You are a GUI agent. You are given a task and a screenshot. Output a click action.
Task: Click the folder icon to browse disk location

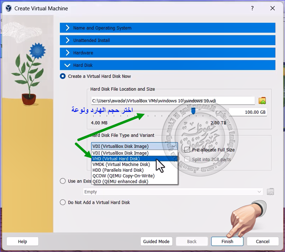coord(262,101)
